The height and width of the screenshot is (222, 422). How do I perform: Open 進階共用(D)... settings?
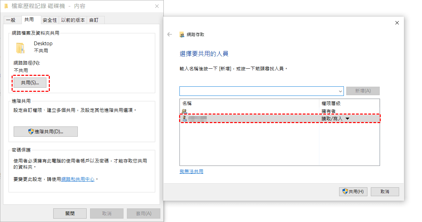46,132
